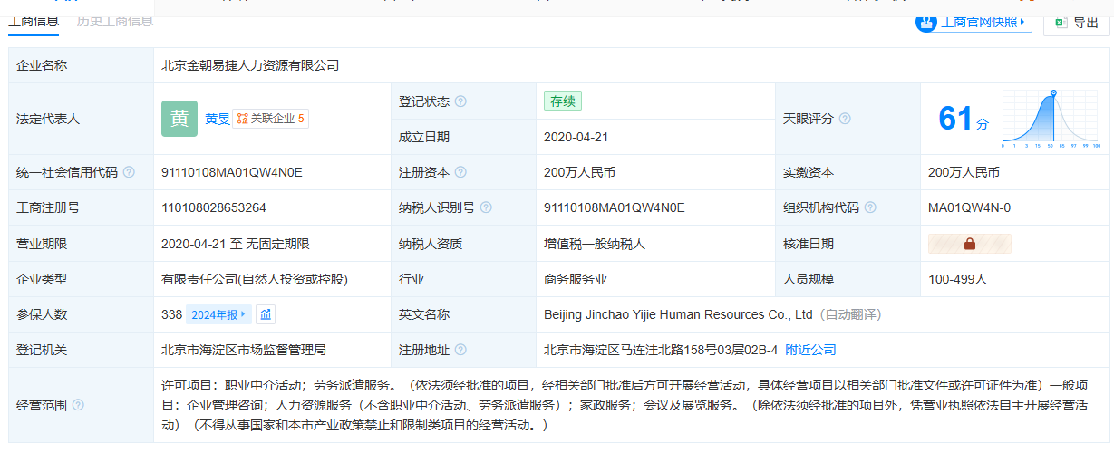This screenshot has height=453, width=1114.
Task: Click question mark beside 注册资本
Action: (460, 172)
